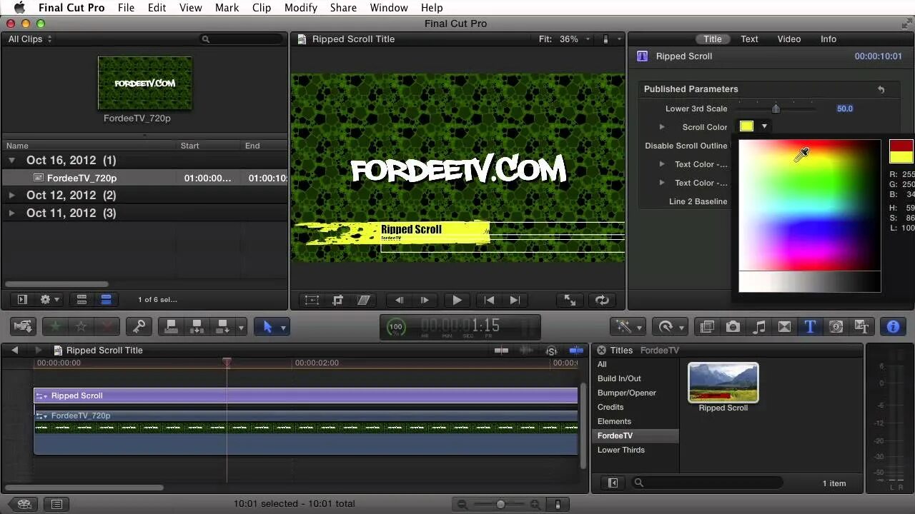Toggle full screen playback
Image resolution: width=915 pixels, height=514 pixels.
[570, 300]
